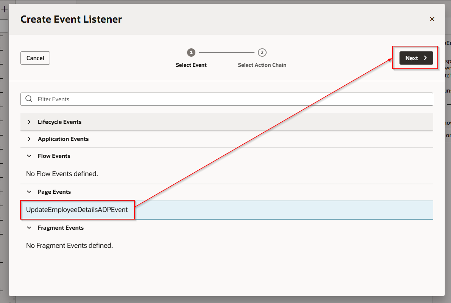Collapse the Flow Events chevron
Screen dimensions: 451x303
point(29,156)
